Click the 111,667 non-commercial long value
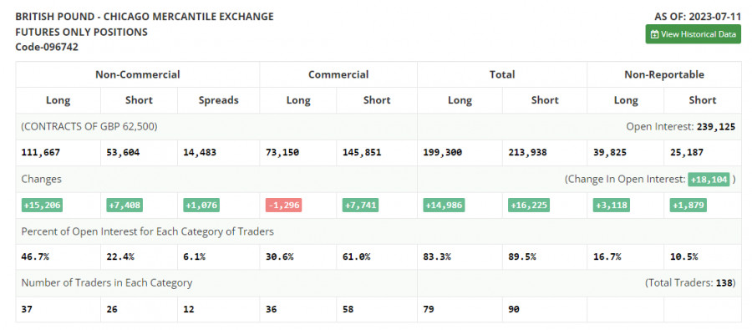The image size is (752, 330). pyautogui.click(x=41, y=153)
